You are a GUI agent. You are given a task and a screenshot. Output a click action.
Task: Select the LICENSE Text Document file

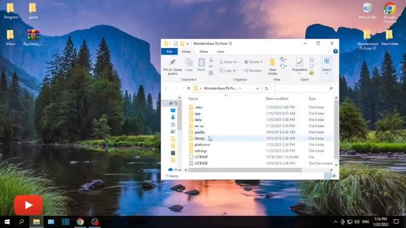pos(260,163)
